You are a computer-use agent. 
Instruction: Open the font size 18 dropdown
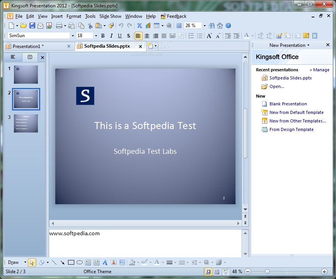click(96, 36)
